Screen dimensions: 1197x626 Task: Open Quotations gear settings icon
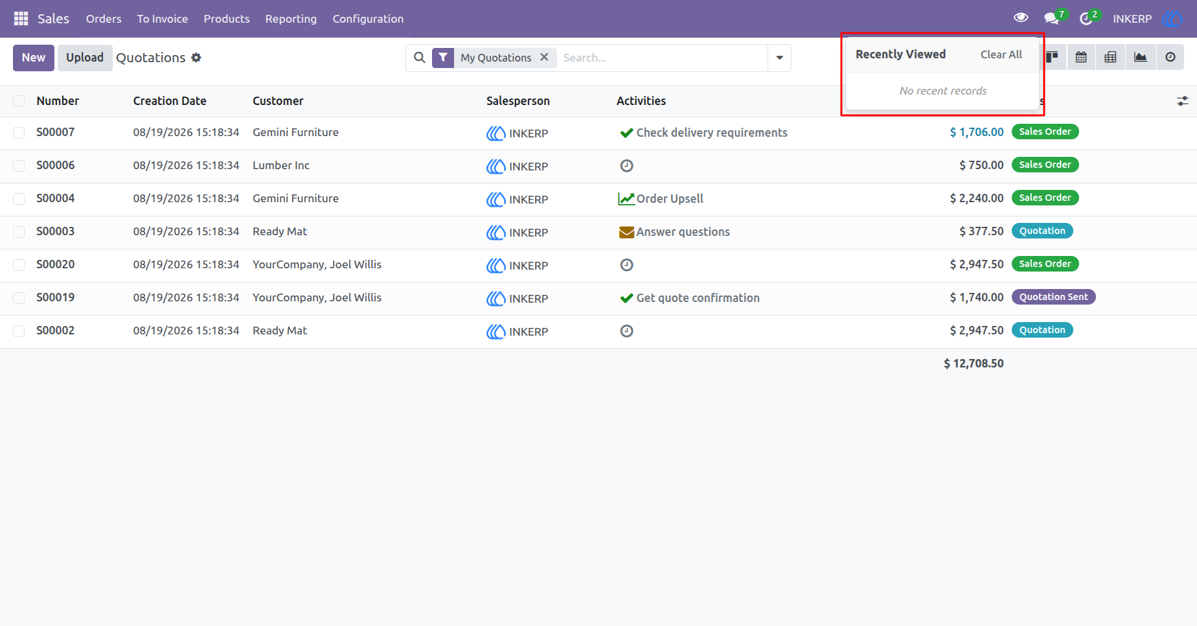[196, 58]
